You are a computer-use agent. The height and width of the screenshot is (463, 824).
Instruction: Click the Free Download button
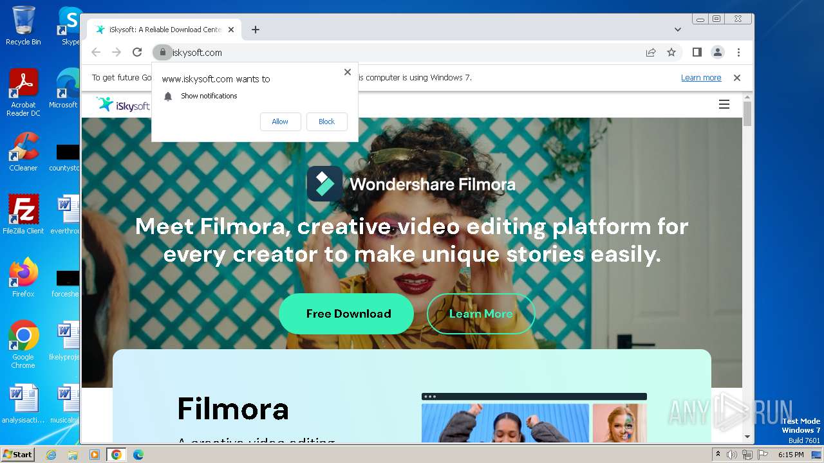tap(346, 314)
